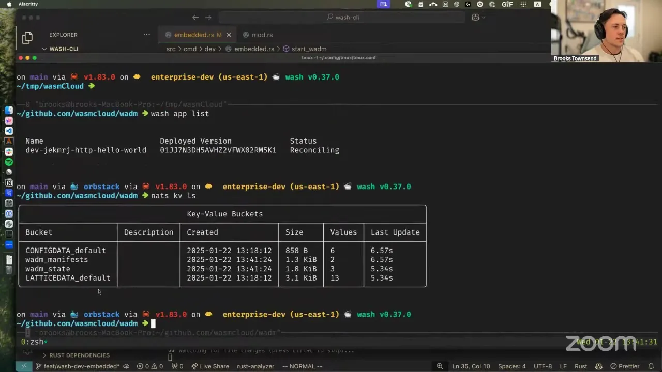Open the Explorer view icon in VS Code
The image size is (662, 372).
coord(27,37)
